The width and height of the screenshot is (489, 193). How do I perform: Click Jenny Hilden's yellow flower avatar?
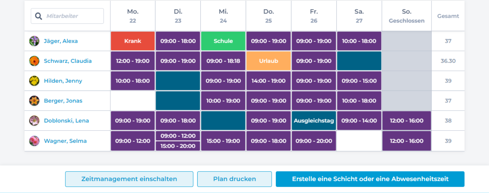click(34, 81)
